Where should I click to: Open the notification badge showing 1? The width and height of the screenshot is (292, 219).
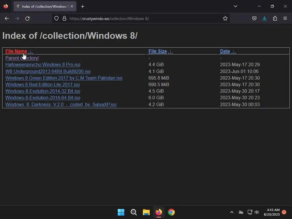coord(284,212)
